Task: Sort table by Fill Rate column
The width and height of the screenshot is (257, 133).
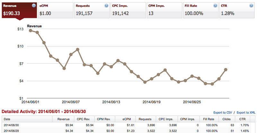Action: [x=208, y=119]
